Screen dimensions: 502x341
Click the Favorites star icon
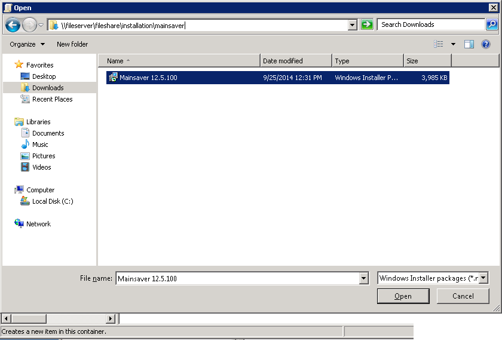pos(19,64)
